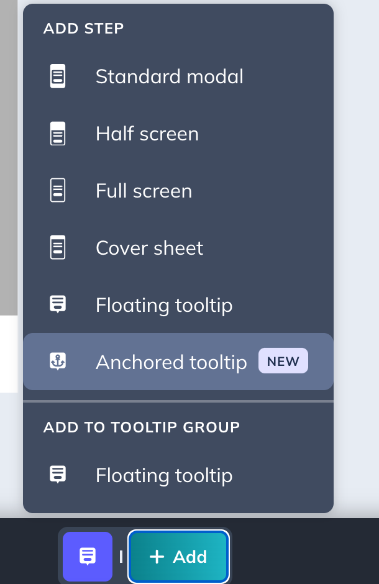Choose Standard modal from Add Step menu
The height and width of the screenshot is (584, 379).
169,77
